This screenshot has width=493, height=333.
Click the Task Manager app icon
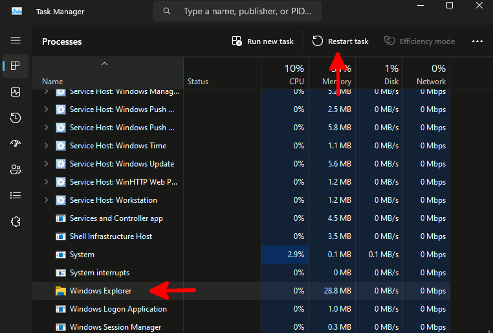pos(17,11)
